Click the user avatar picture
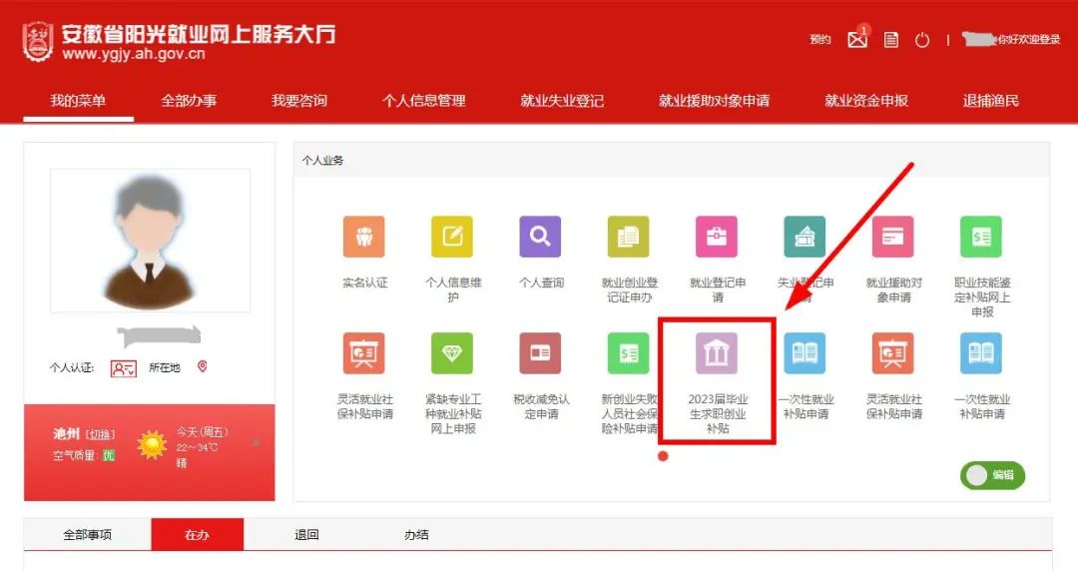Image resolution: width=1078 pixels, height=571 pixels. pos(150,242)
